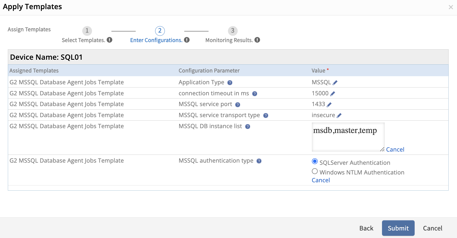Cancel the authentication type edit

[x=321, y=180]
